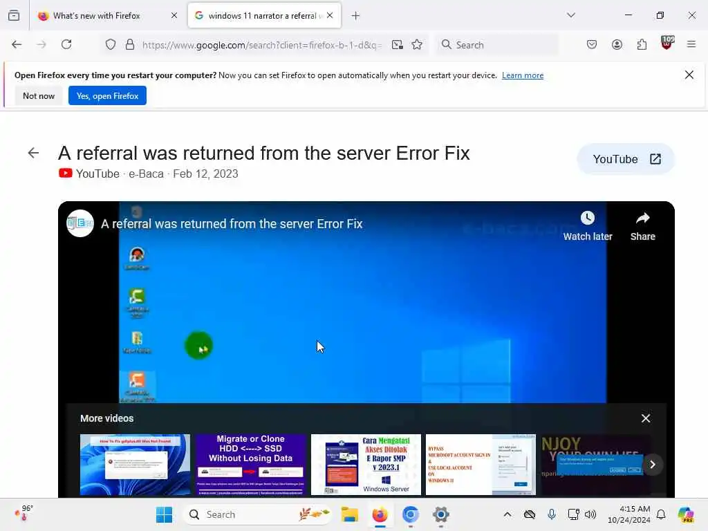Open Settings gear in taskbar
Screen dimensions: 708x531
(440, 514)
